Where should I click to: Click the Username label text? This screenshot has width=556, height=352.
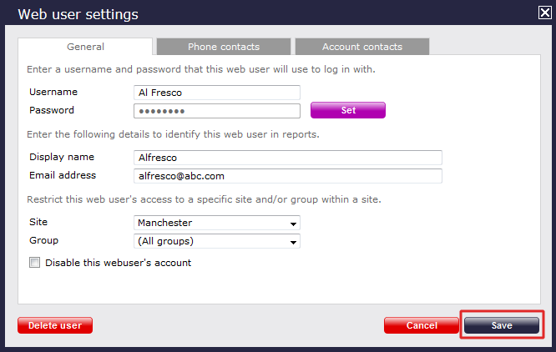tap(53, 92)
